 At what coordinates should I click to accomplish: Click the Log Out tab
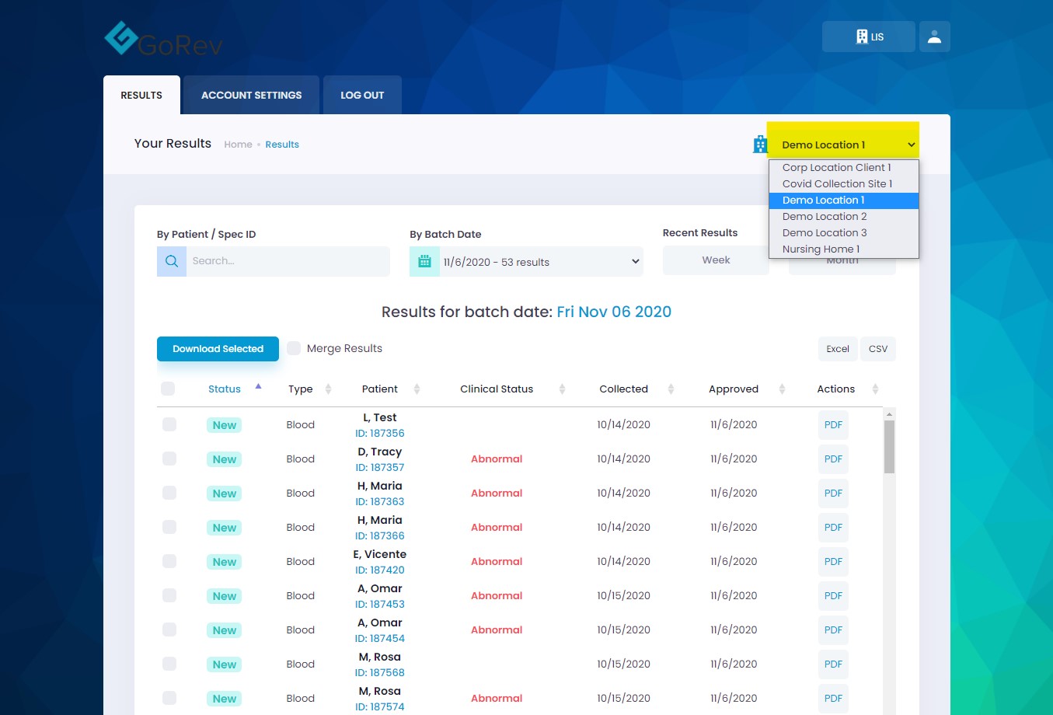click(x=362, y=95)
